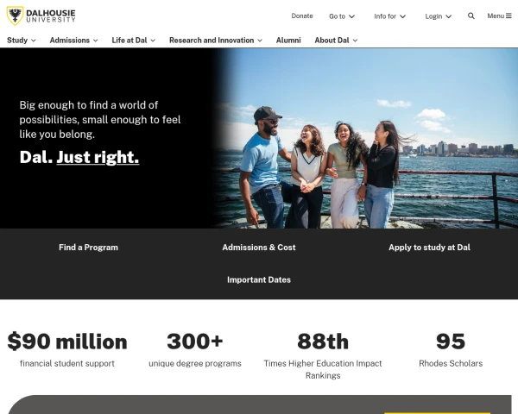Screen dimensions: 518x414
Task: Click "financial student support" caption
Action: tap(67, 363)
